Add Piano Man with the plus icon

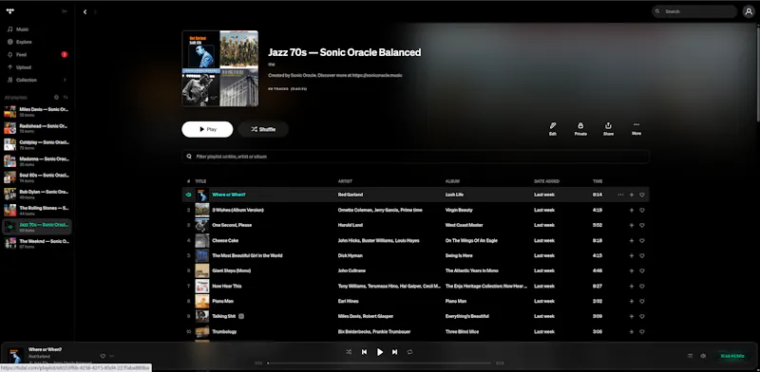tap(631, 301)
